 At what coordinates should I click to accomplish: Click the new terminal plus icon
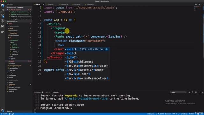[189, 92]
